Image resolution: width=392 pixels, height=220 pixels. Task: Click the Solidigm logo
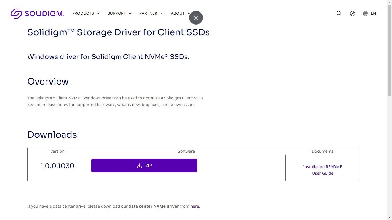click(x=37, y=13)
